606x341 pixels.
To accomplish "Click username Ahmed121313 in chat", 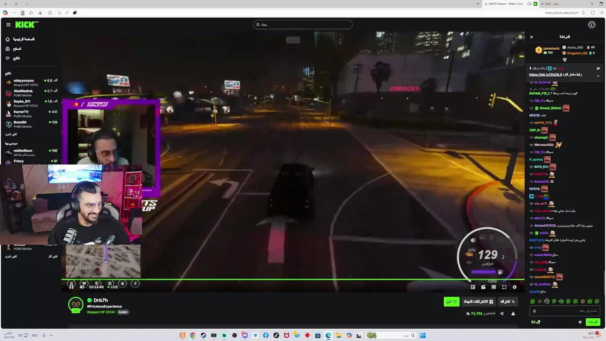I will coord(545,225).
